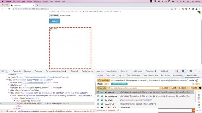This screenshot has height=113, width=202.
Task: Switch to the Sources tab
Action: (x=39, y=71)
